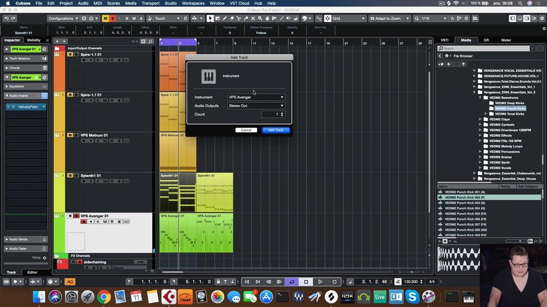Select the VEDM2 Snares folder
The height and width of the screenshot is (307, 547).
(x=500, y=157)
